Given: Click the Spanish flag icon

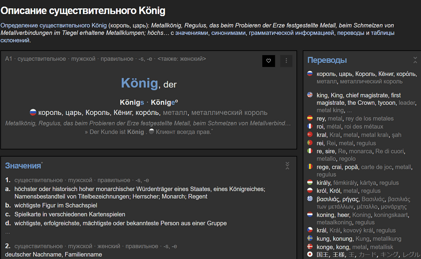Looking at the screenshot, I should [310, 118].
